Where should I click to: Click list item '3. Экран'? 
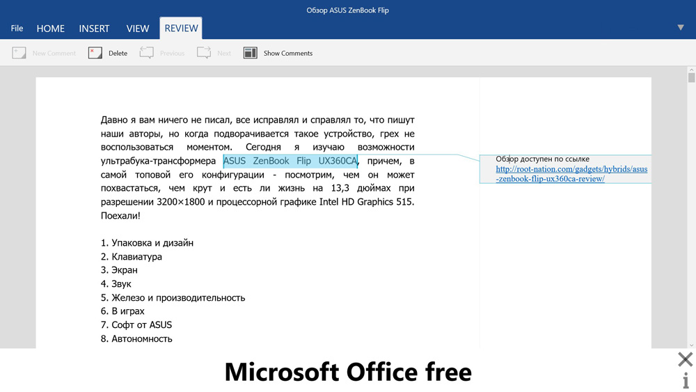pos(119,270)
